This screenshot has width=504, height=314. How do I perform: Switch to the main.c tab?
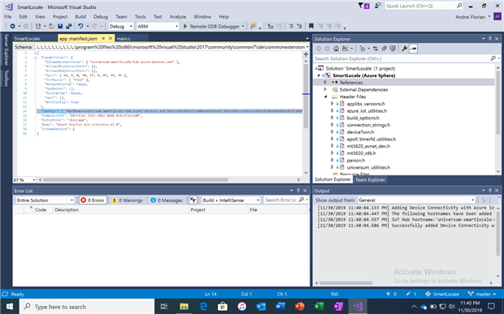pos(124,38)
